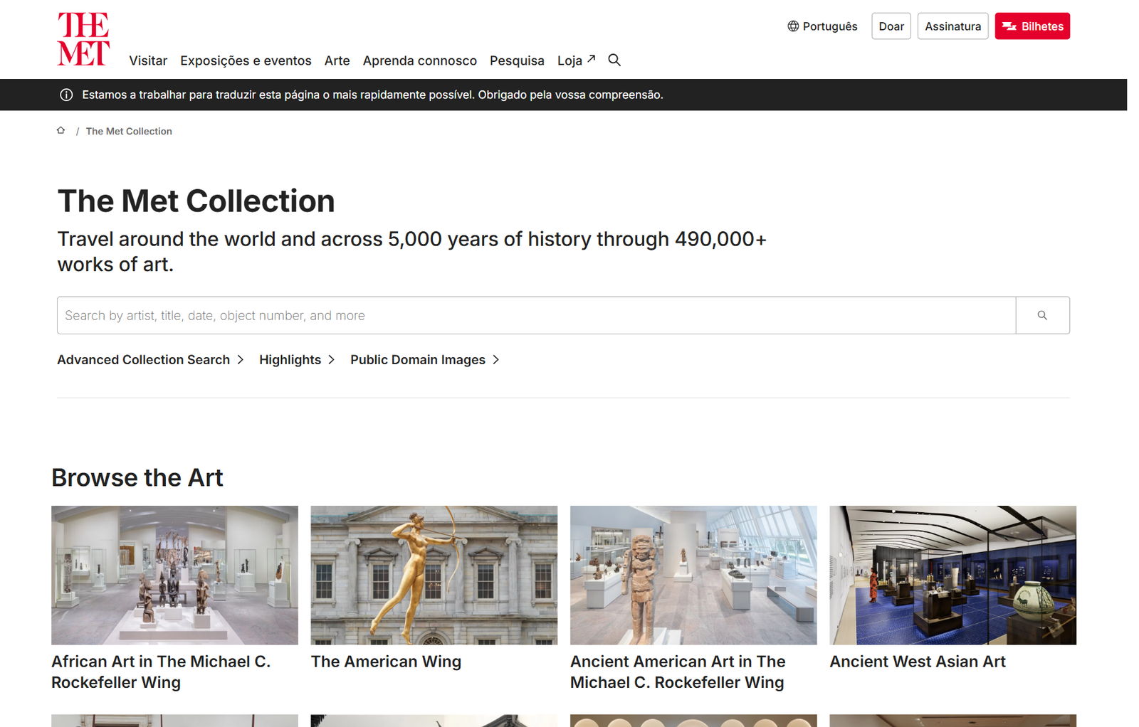Click the Browse the Art heading

(137, 478)
